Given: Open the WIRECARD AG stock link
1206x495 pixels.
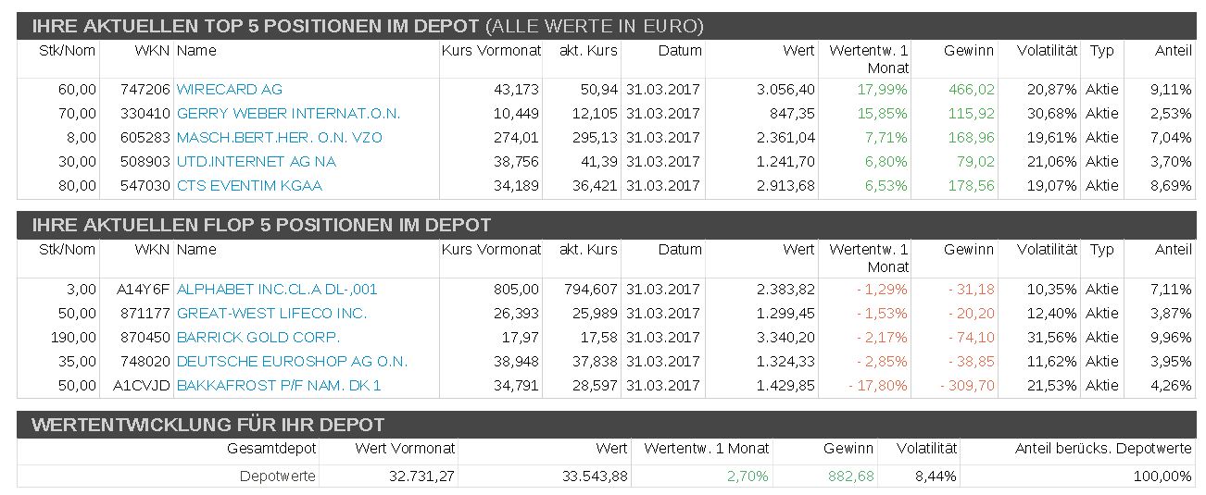Looking at the screenshot, I should (229, 90).
